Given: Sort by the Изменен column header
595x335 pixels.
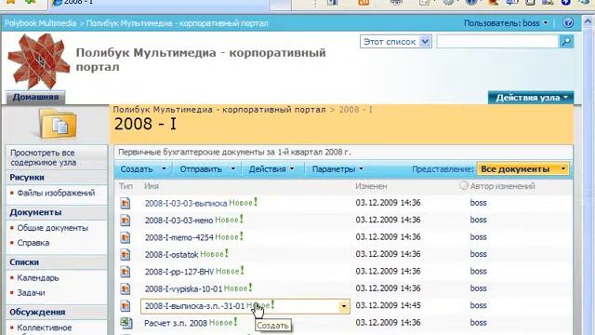Looking at the screenshot, I should (x=371, y=186).
